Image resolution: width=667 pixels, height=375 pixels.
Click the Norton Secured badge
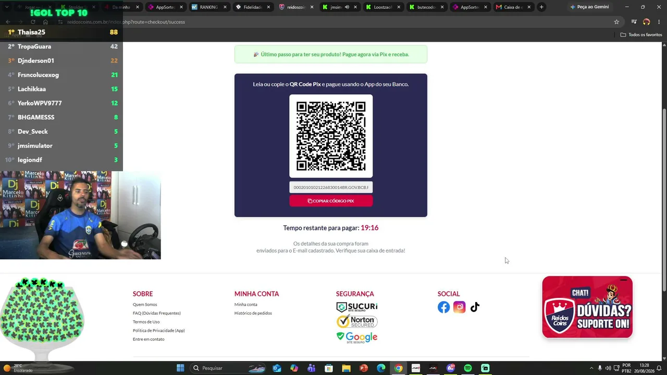[357, 322]
